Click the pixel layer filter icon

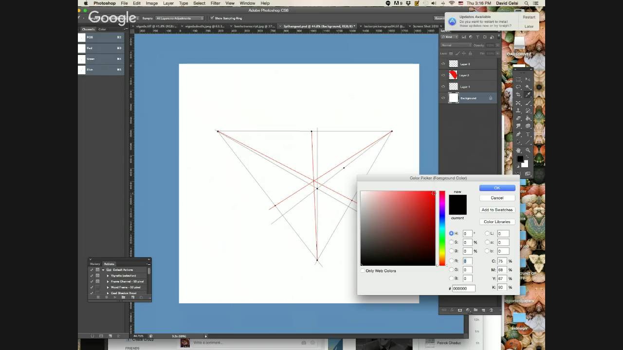464,37
